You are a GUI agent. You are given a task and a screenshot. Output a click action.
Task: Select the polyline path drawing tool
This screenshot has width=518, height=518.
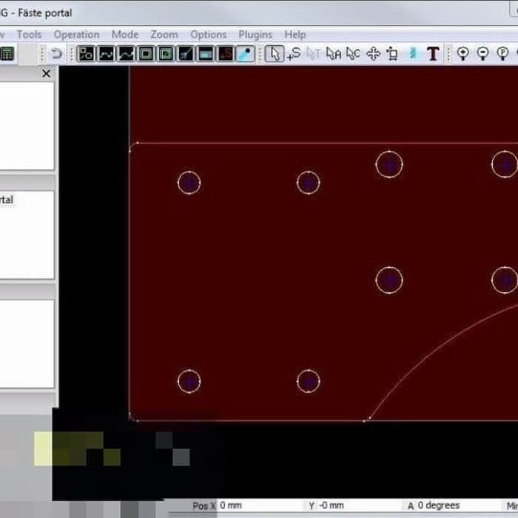(127, 53)
